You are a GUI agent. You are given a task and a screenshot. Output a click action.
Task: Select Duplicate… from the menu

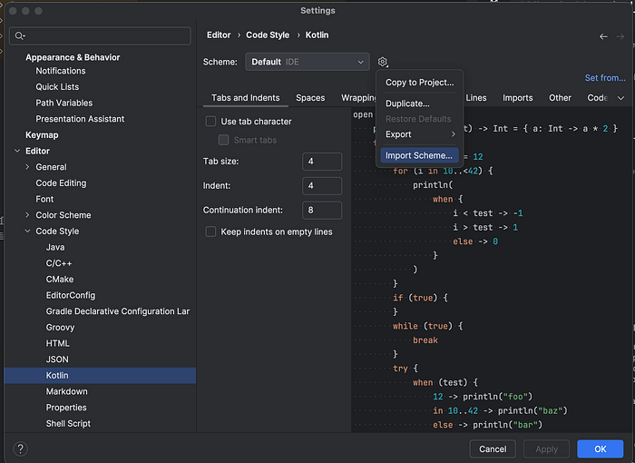click(x=419, y=103)
